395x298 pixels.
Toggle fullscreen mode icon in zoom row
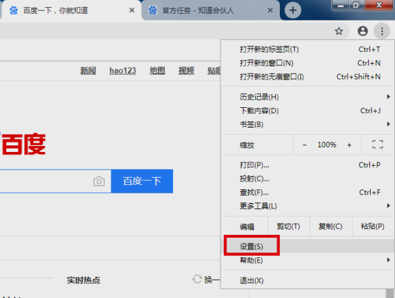pos(378,145)
